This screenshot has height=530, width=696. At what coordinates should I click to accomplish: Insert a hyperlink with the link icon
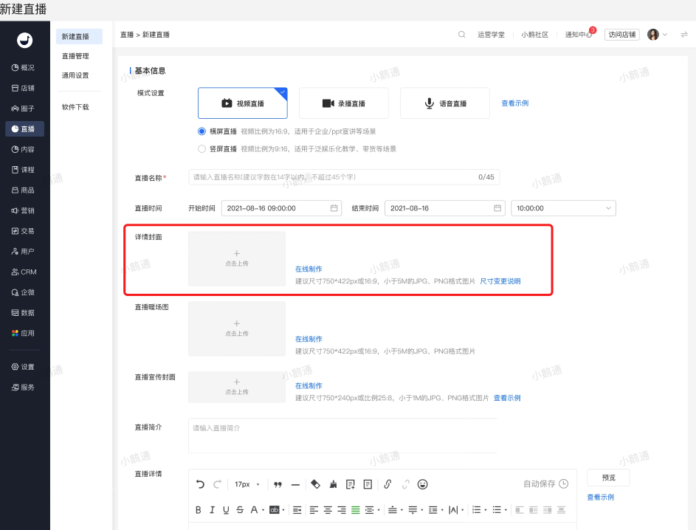[387, 484]
